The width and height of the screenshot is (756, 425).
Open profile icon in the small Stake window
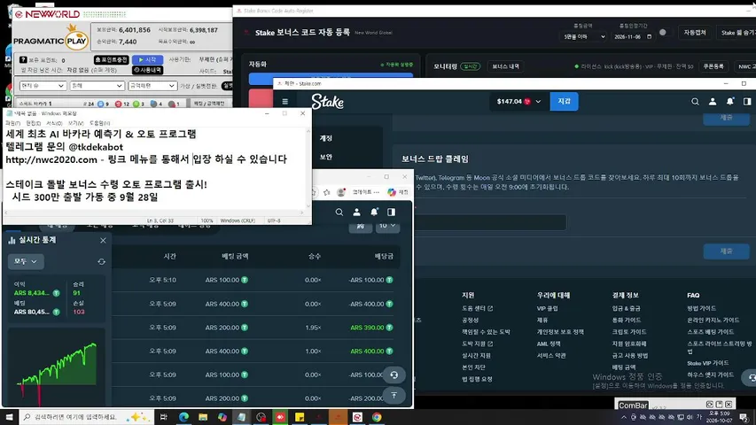[x=356, y=212]
